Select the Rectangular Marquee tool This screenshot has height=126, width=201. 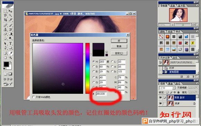(x=5, y=11)
